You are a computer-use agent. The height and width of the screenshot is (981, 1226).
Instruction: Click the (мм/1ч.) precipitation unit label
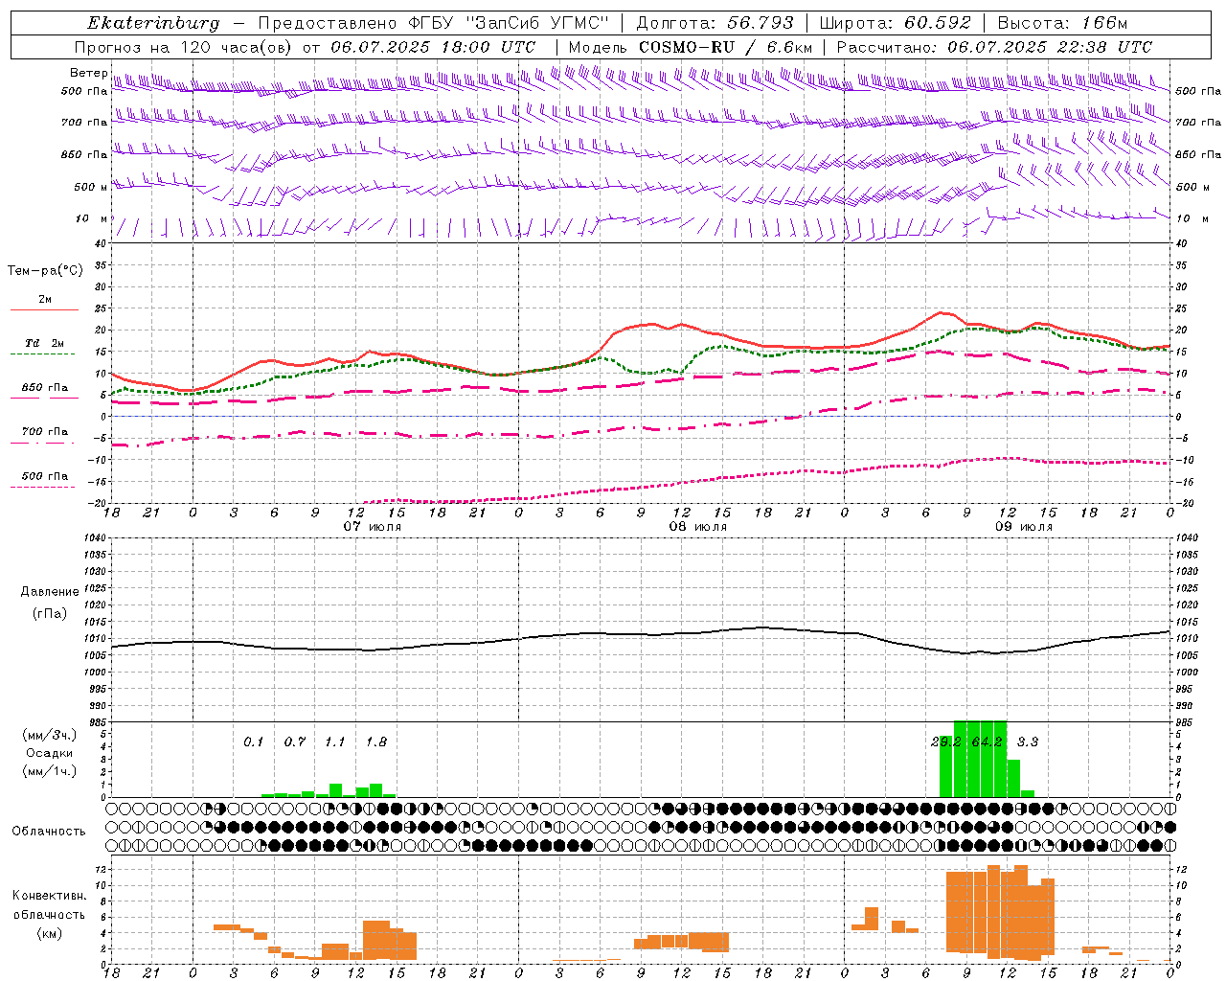pos(50,771)
